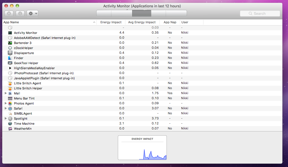
Task: Click the iPhotoPhotocast plug-in shield icon
Action: (10, 73)
